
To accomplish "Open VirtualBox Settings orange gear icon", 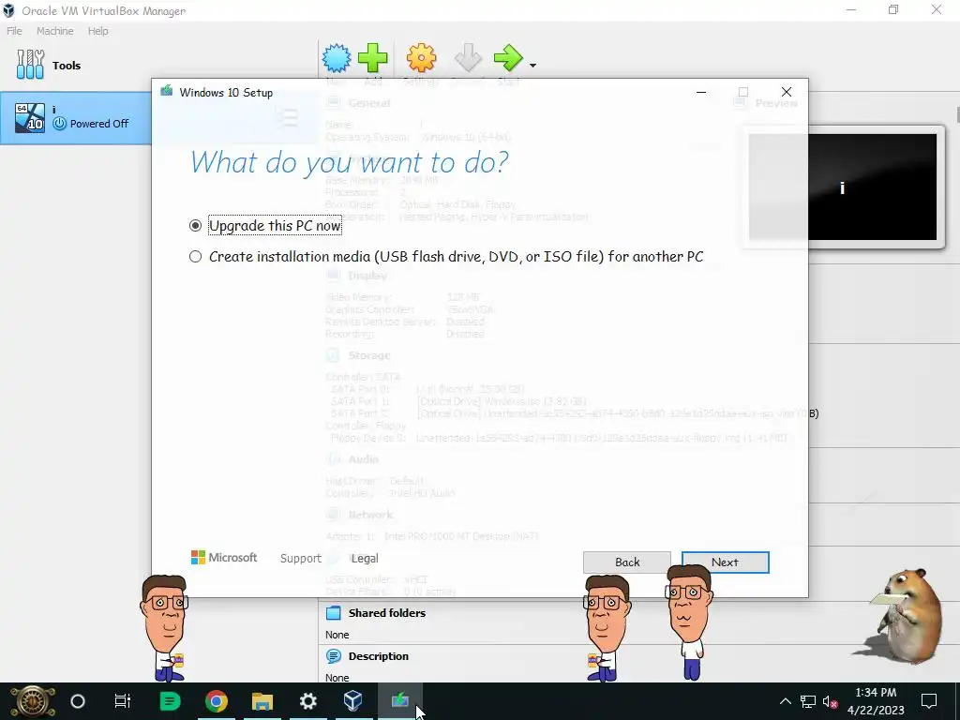I will [421, 58].
